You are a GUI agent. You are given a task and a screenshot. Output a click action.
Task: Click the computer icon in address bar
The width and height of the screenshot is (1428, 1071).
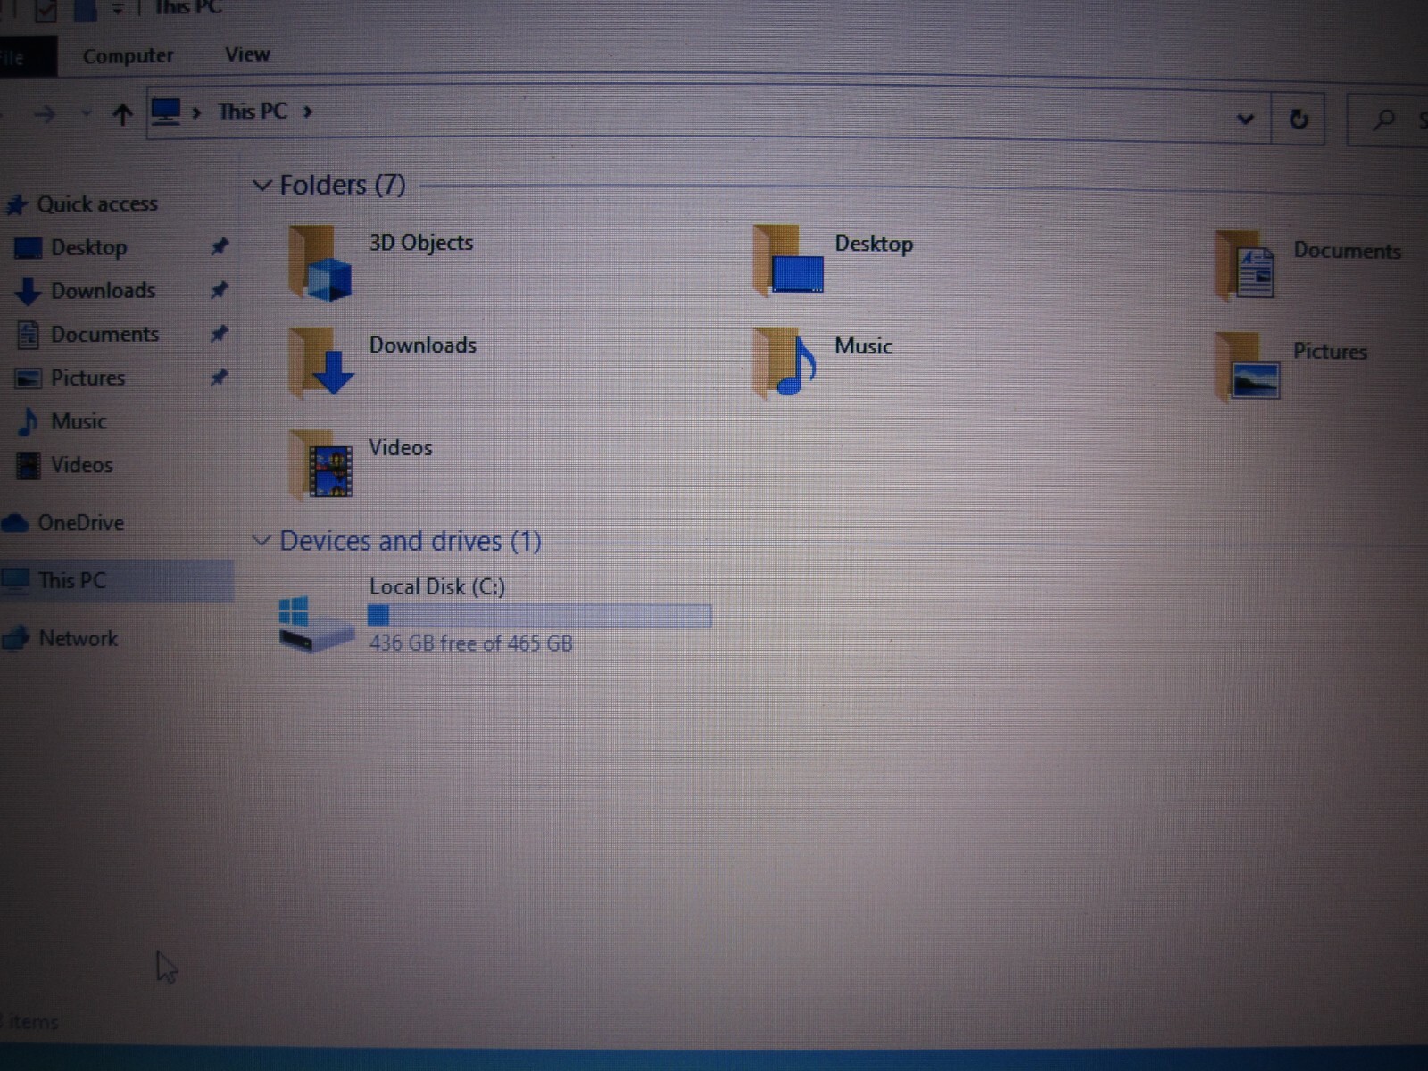(x=166, y=112)
